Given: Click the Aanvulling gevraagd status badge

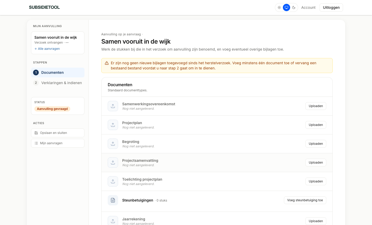Looking at the screenshot, I should click(x=52, y=109).
